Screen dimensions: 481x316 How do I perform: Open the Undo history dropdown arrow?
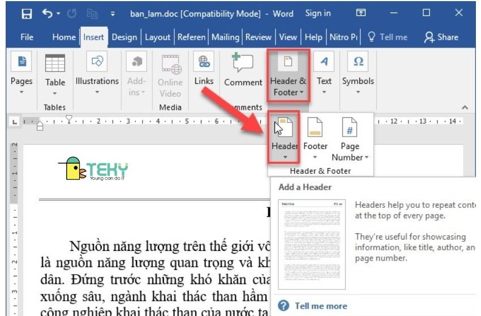(58, 14)
